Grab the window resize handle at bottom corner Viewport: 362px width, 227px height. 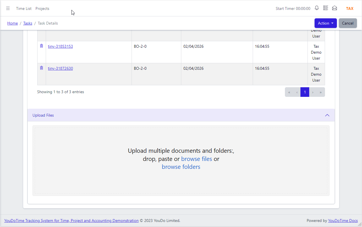[359, 224]
